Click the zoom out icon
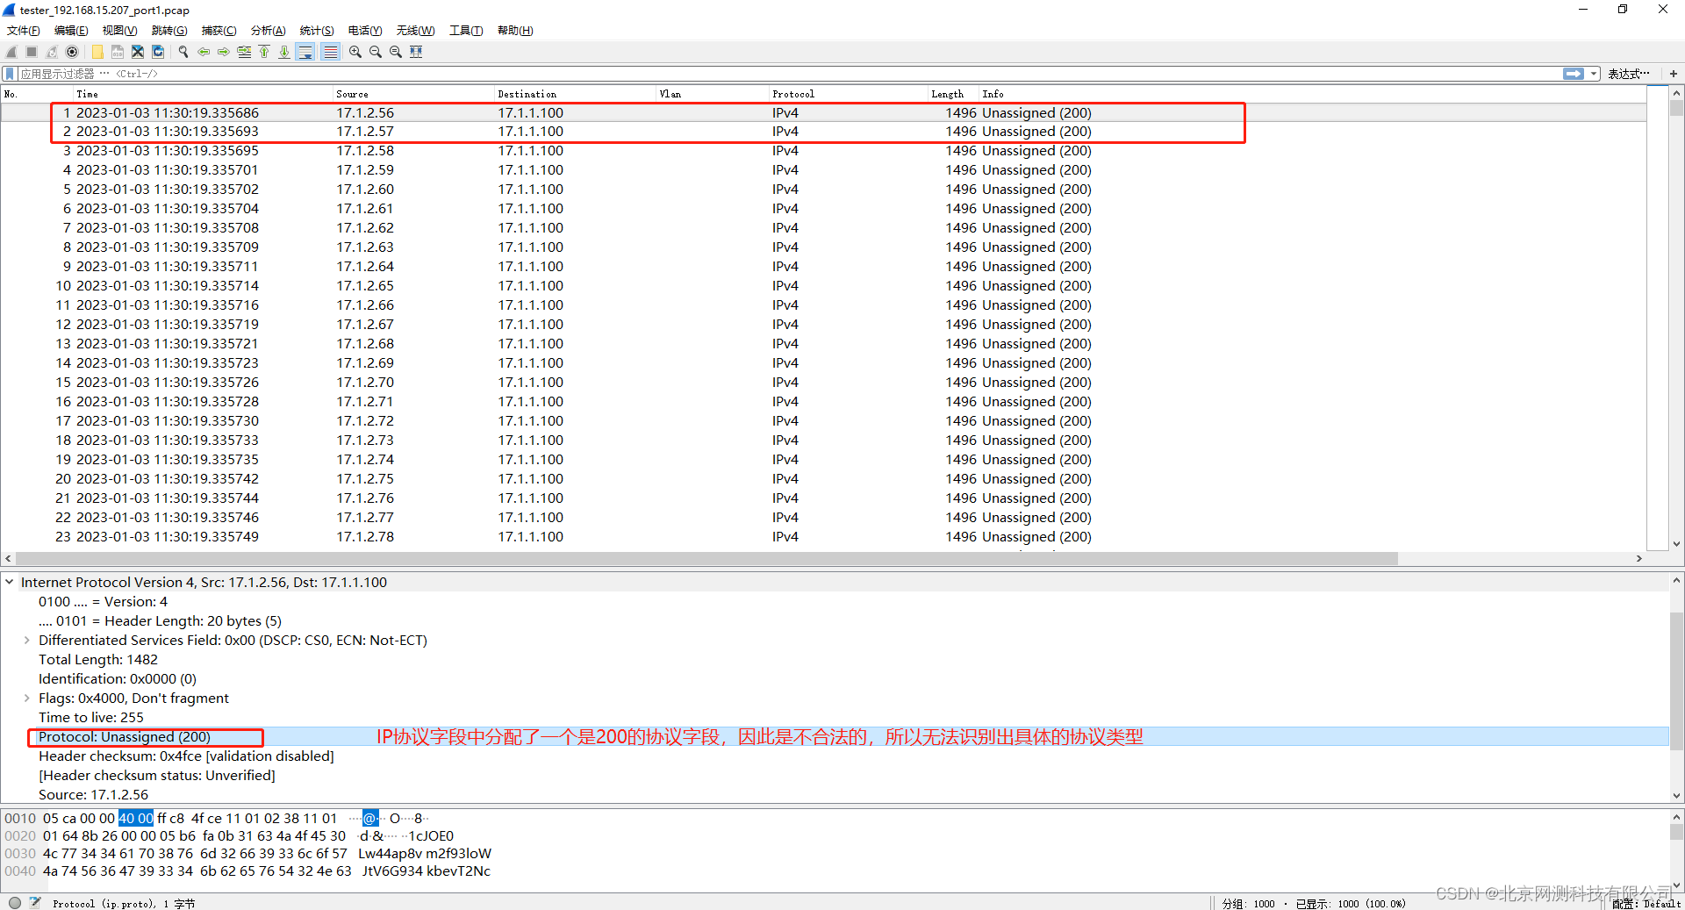Screen dimensions: 1685x910 (x=375, y=52)
